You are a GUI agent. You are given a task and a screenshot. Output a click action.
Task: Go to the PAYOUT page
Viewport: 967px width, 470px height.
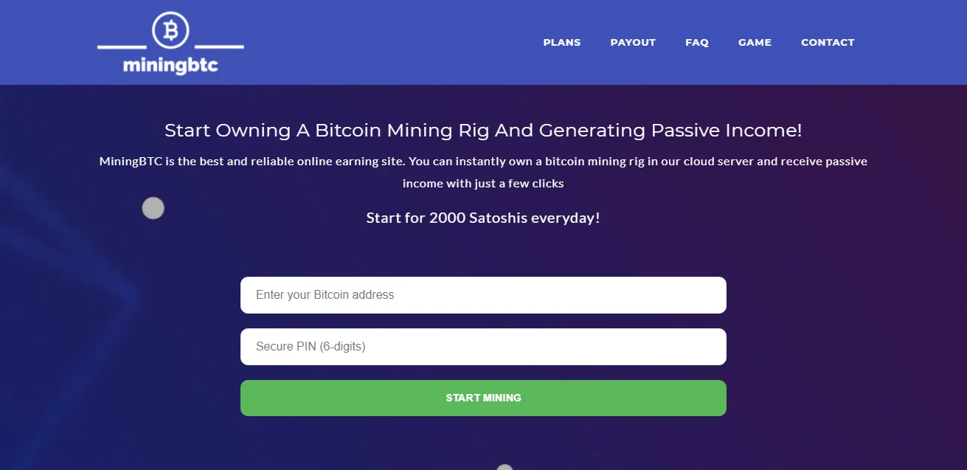tap(633, 42)
